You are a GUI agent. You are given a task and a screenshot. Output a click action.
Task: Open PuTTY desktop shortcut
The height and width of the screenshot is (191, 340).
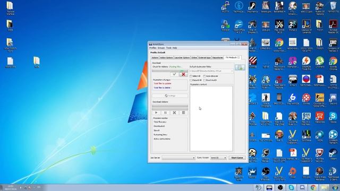(225, 7)
